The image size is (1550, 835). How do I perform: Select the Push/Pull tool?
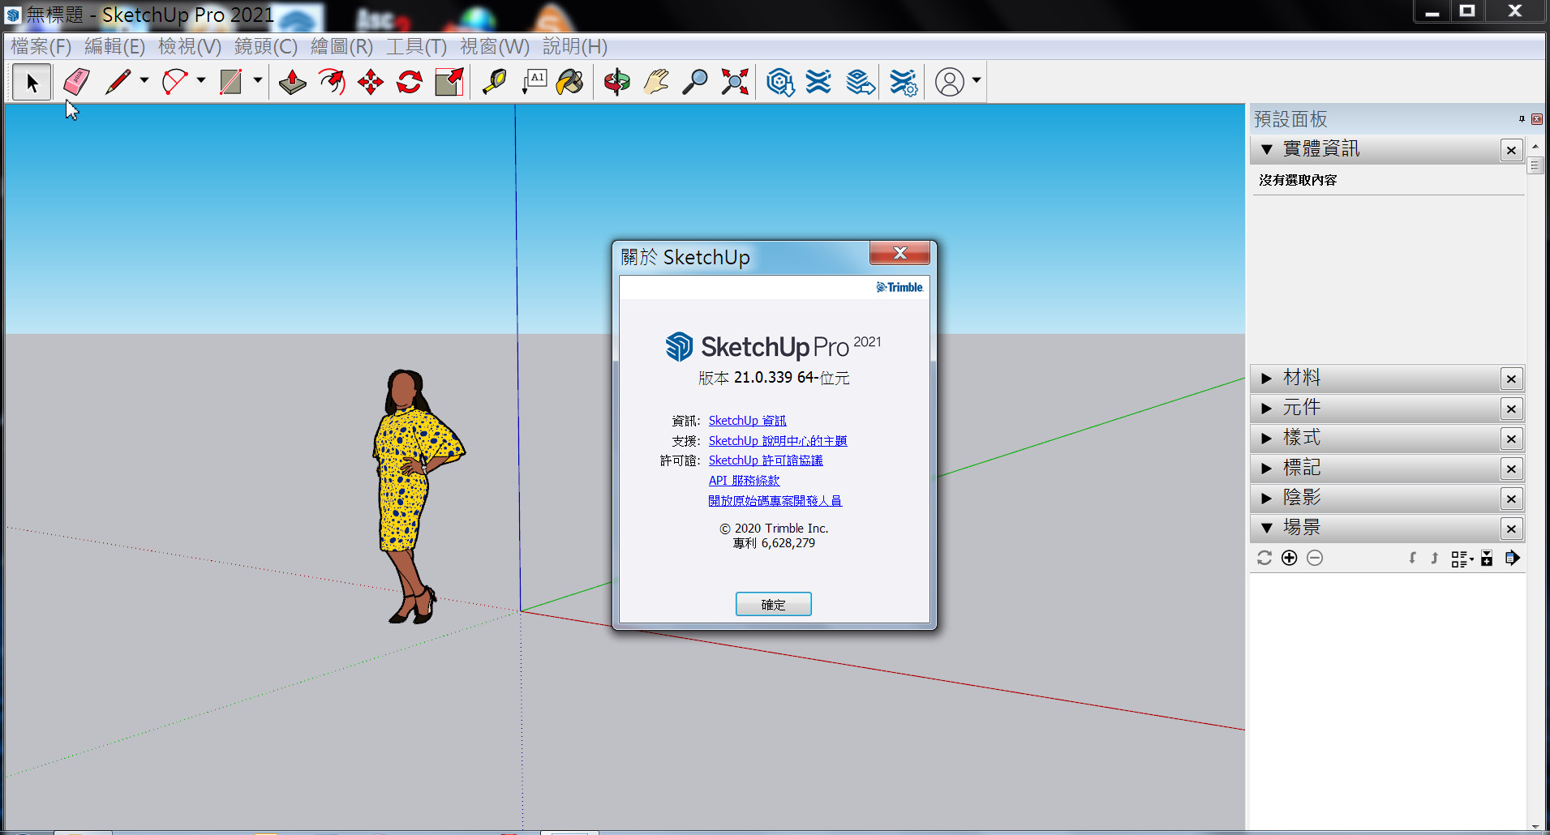click(293, 82)
